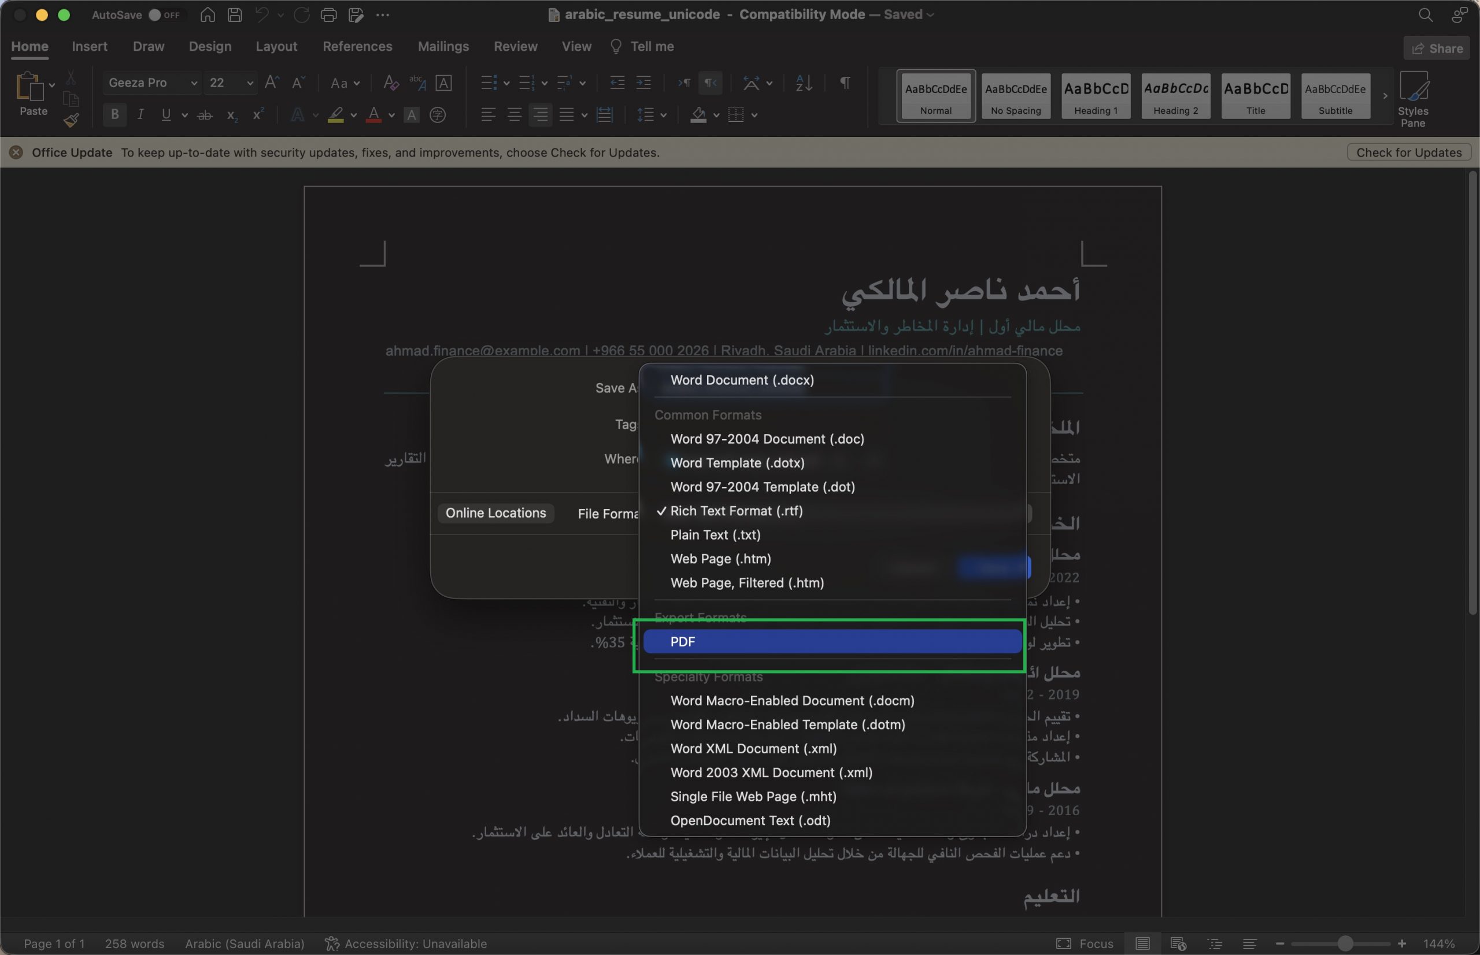This screenshot has height=955, width=1480.
Task: Click the Enclose Characters icon
Action: [x=438, y=115]
